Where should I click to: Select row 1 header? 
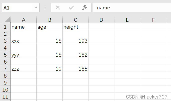5,27
